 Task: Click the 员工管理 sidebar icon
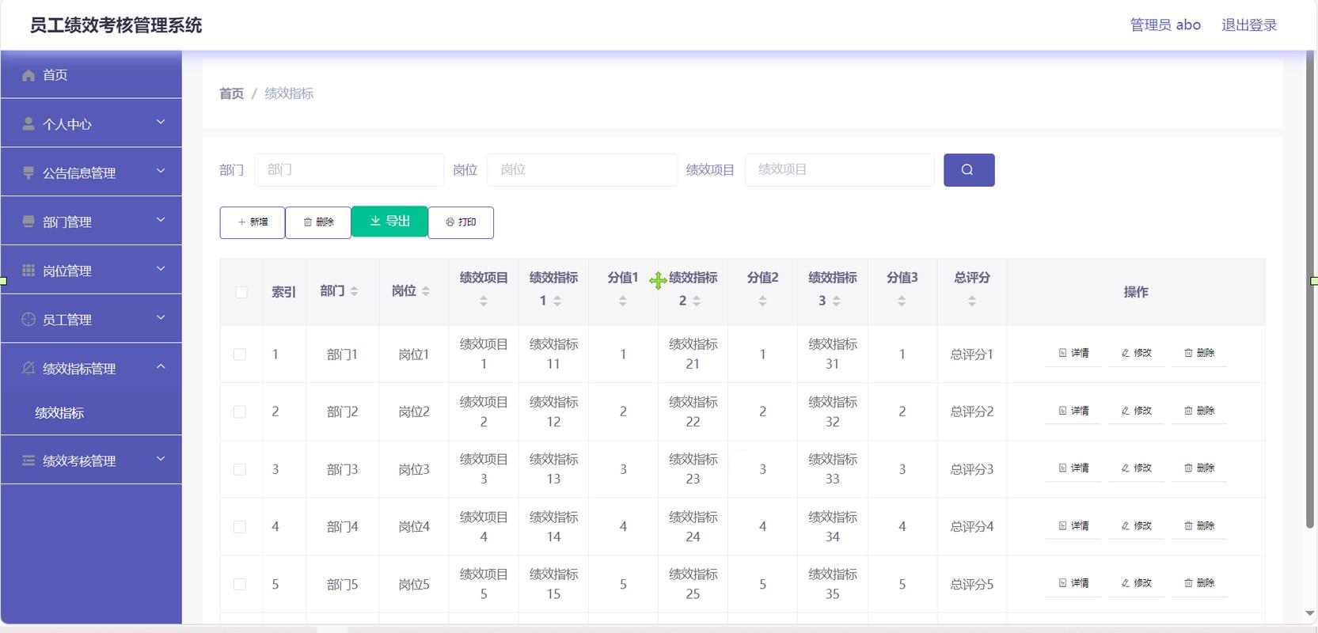28,320
